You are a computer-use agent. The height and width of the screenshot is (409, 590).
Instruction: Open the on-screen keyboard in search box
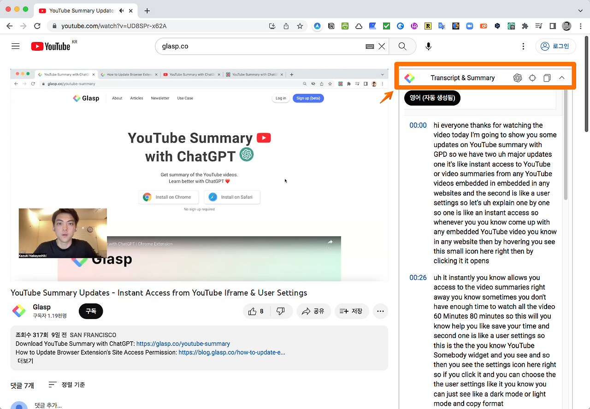(x=369, y=46)
